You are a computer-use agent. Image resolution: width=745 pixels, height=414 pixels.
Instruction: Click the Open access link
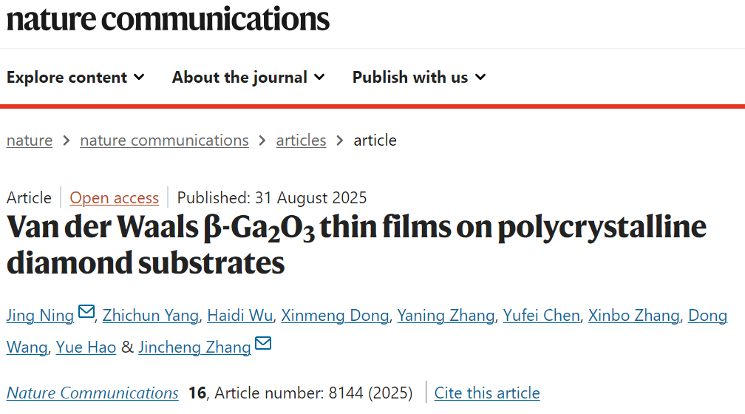tap(114, 197)
